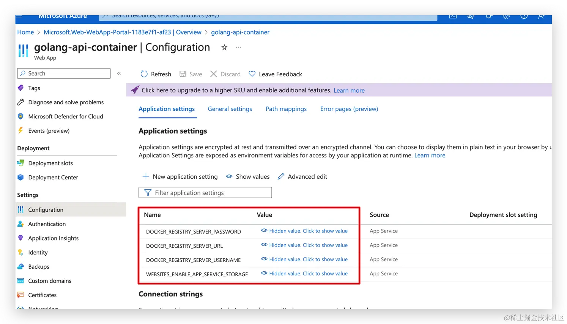The image size is (567, 324).
Task: Click the sidebar Search field
Action: coord(64,74)
